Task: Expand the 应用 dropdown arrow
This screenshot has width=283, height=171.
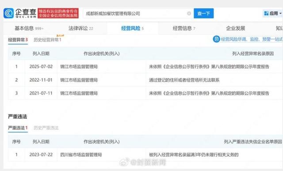Action: pos(280,13)
